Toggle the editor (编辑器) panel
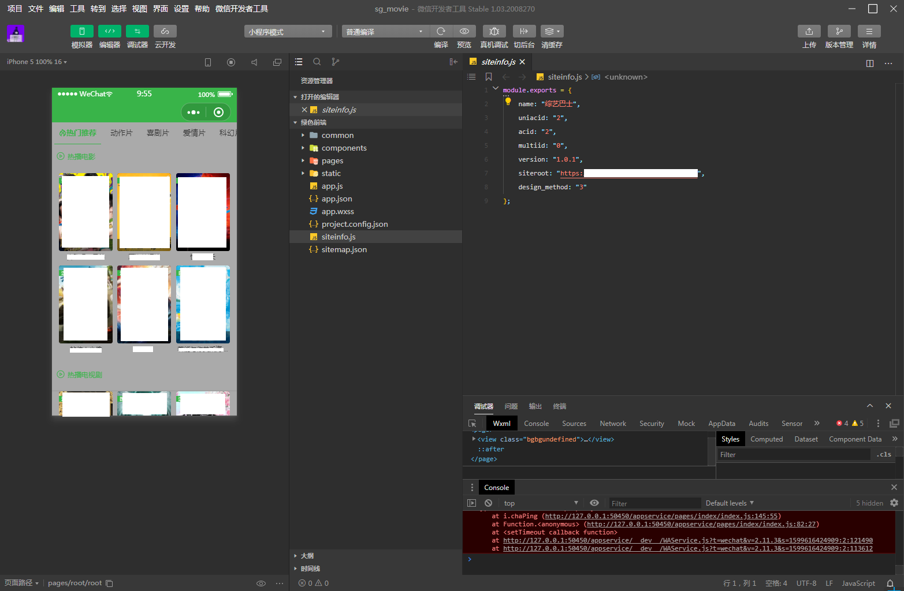This screenshot has height=591, width=904. click(x=110, y=31)
